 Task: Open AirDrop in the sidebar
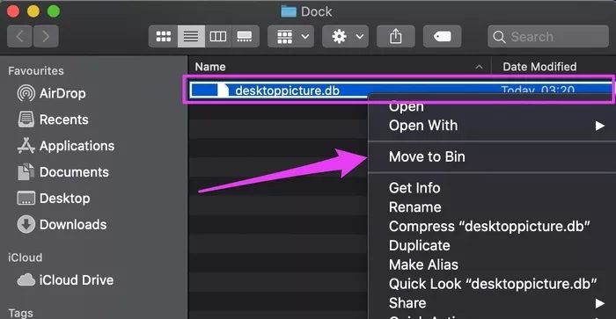click(x=51, y=93)
